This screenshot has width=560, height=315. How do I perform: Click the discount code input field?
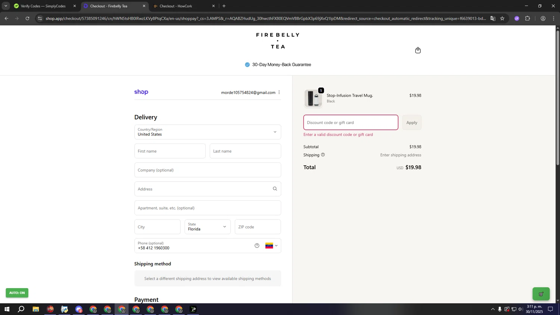pyautogui.click(x=351, y=122)
